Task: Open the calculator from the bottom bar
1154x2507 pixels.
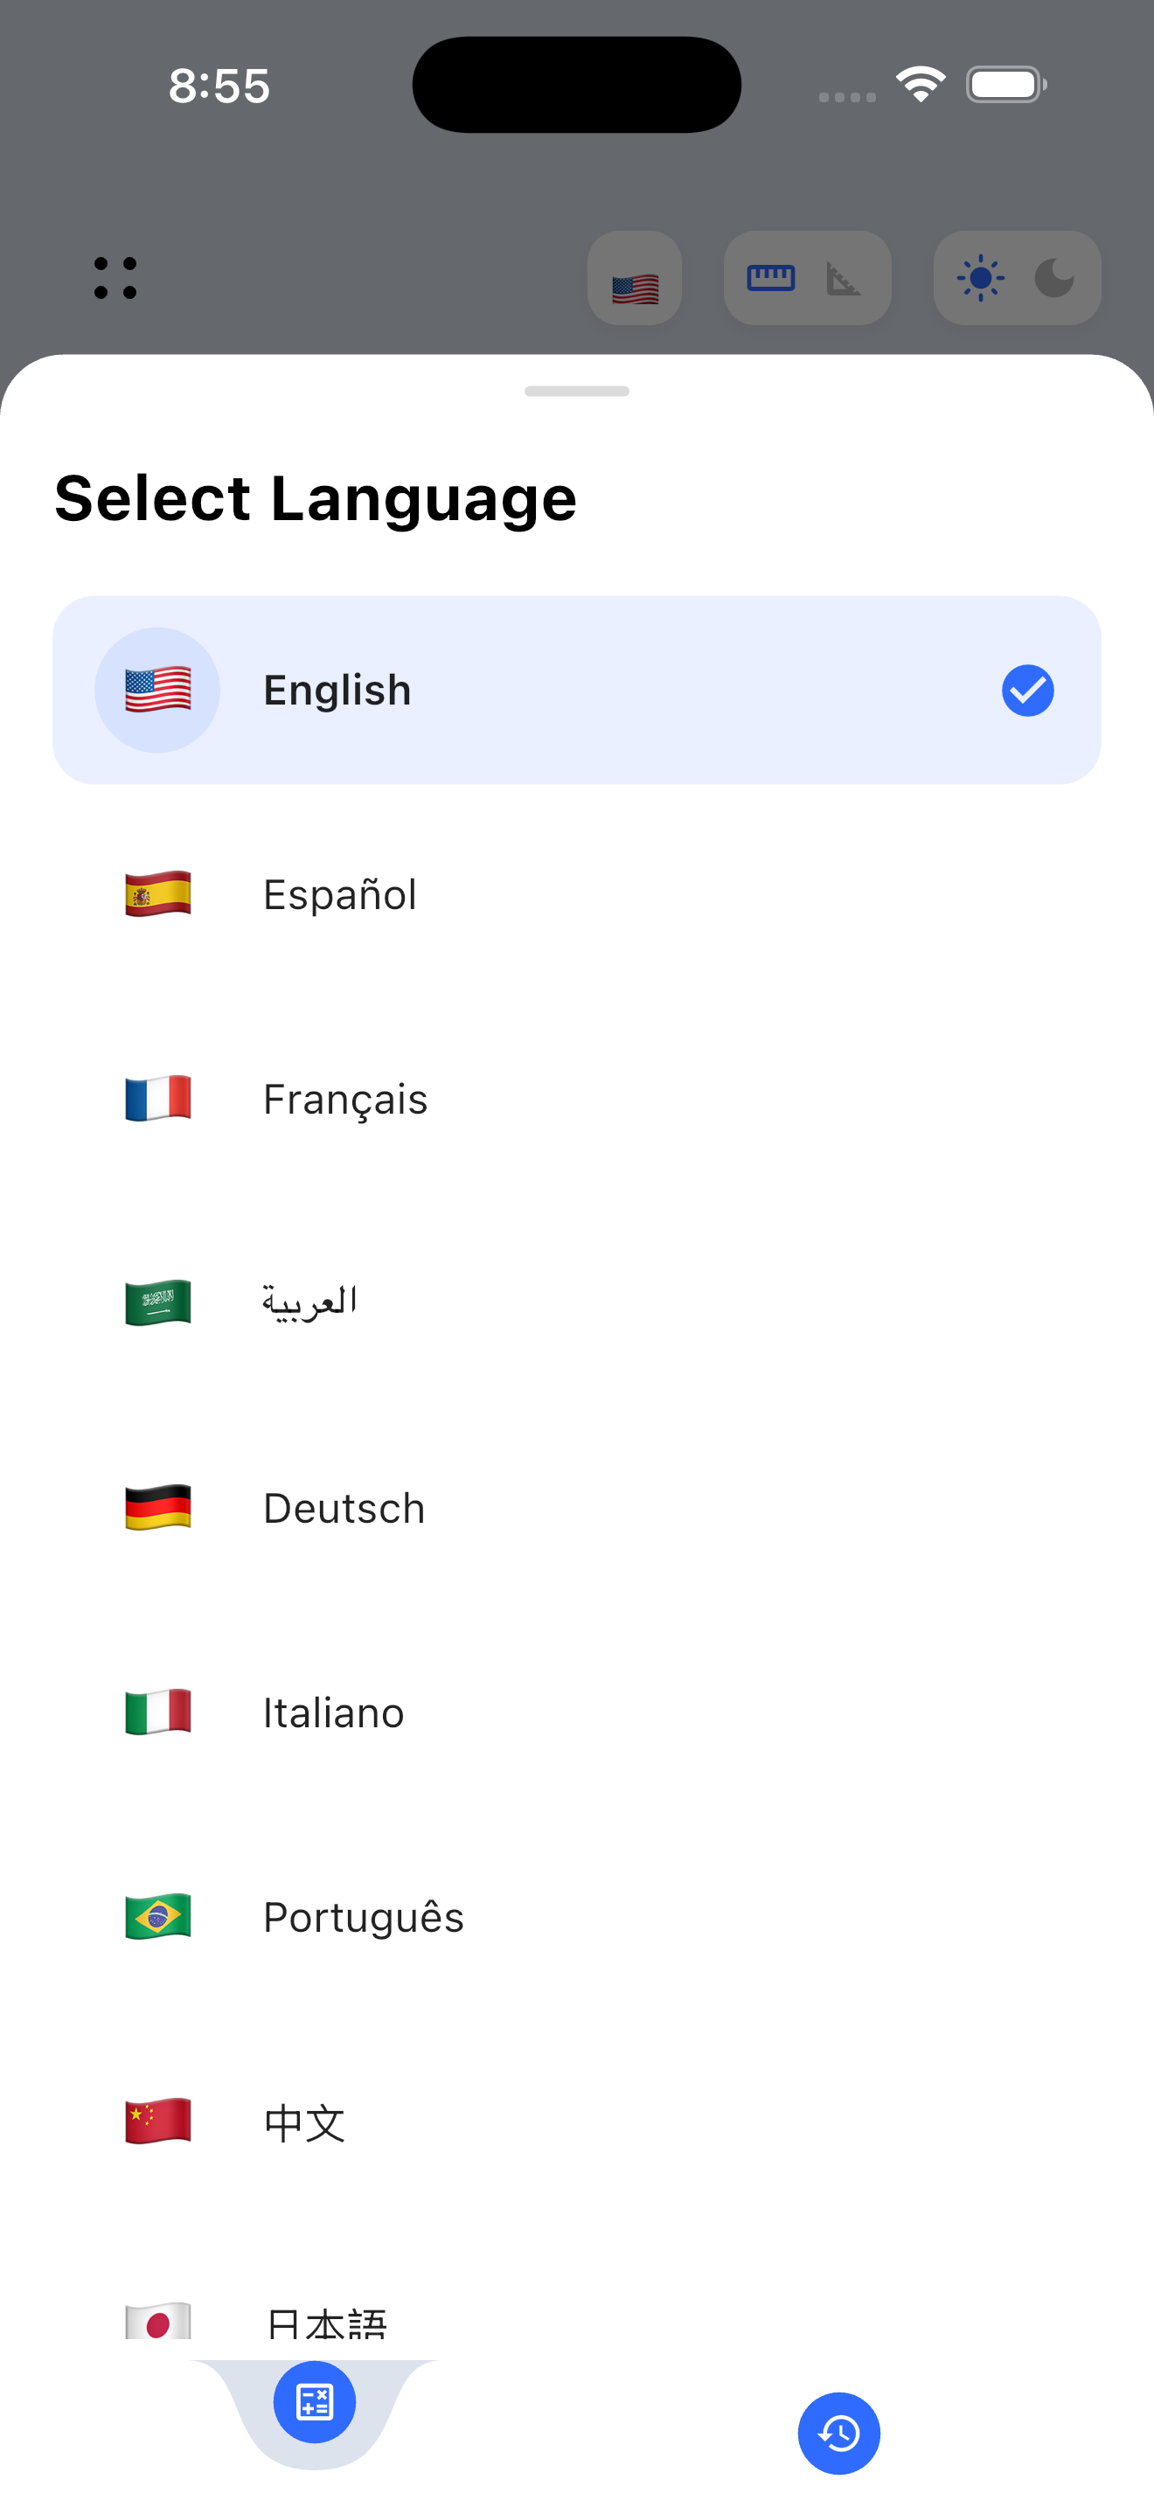Action: [314, 2400]
